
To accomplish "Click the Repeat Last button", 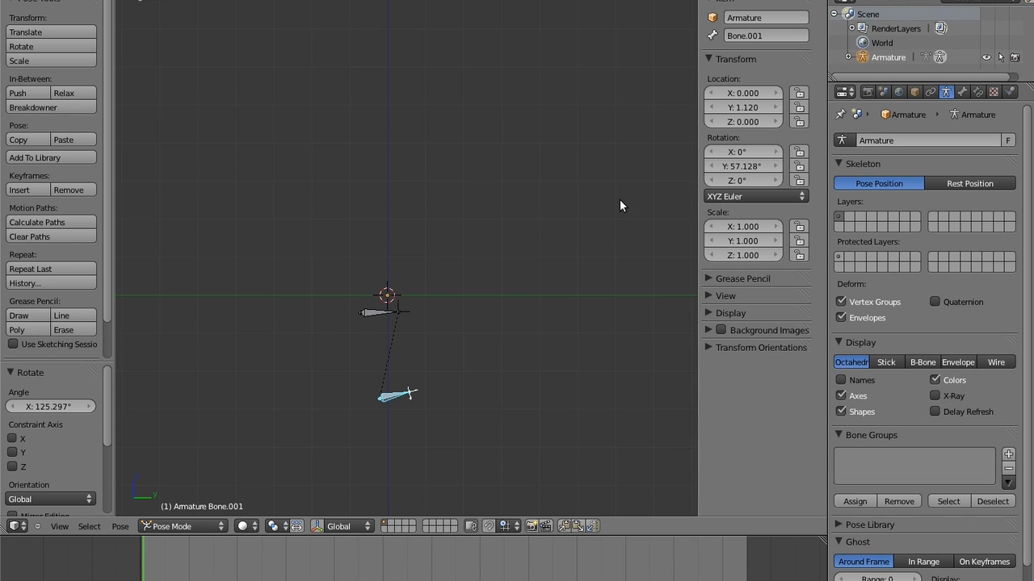I will (51, 269).
